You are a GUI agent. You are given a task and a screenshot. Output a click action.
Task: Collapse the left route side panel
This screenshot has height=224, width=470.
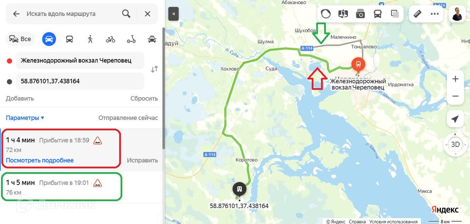coord(173,14)
